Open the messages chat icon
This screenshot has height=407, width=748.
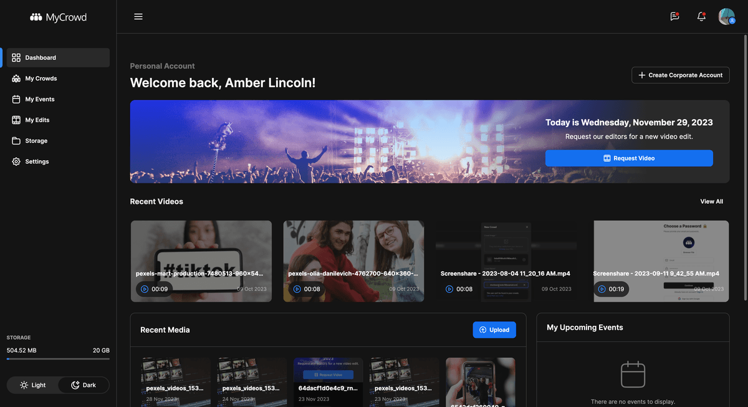tap(674, 17)
